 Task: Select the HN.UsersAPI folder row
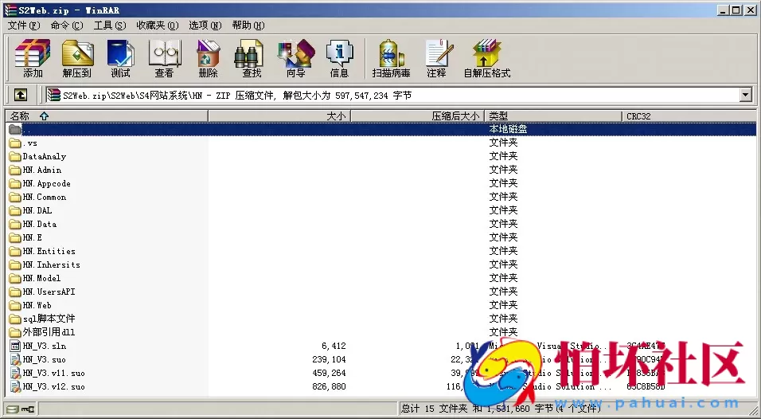click(x=381, y=292)
